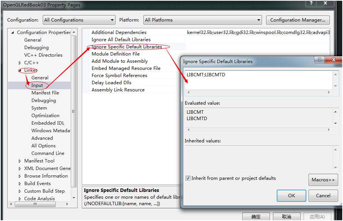The height and width of the screenshot is (221, 343).
Task: Expand the Code Analysis node
Action: click(x=20, y=199)
